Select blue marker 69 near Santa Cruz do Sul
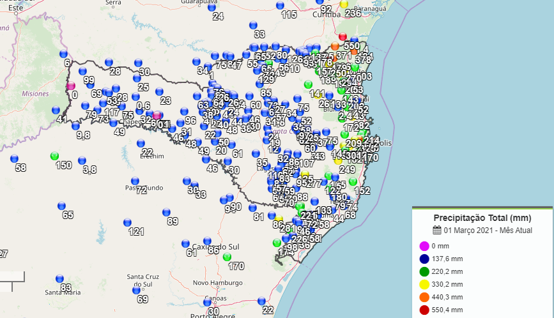 [136, 290]
